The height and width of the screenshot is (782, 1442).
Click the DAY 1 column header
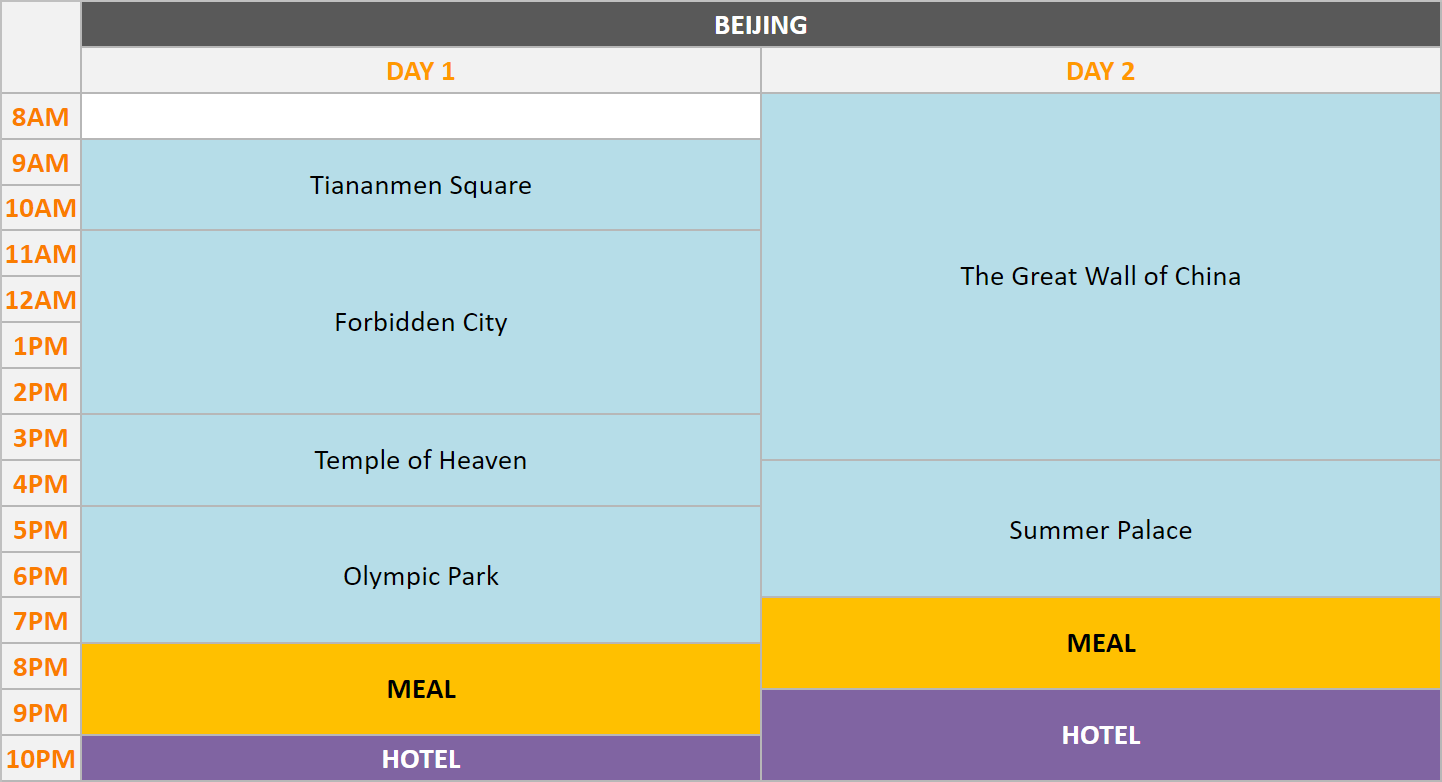[x=420, y=71]
